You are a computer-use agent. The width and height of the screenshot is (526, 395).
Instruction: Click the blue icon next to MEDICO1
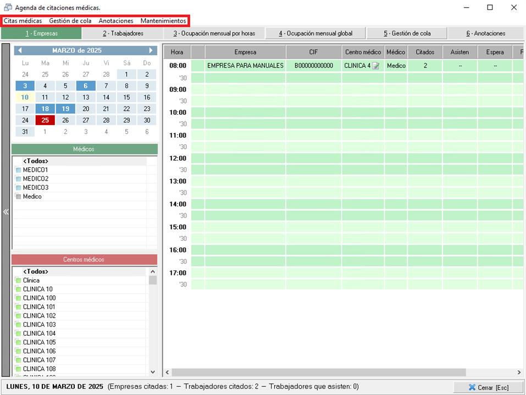(x=18, y=170)
